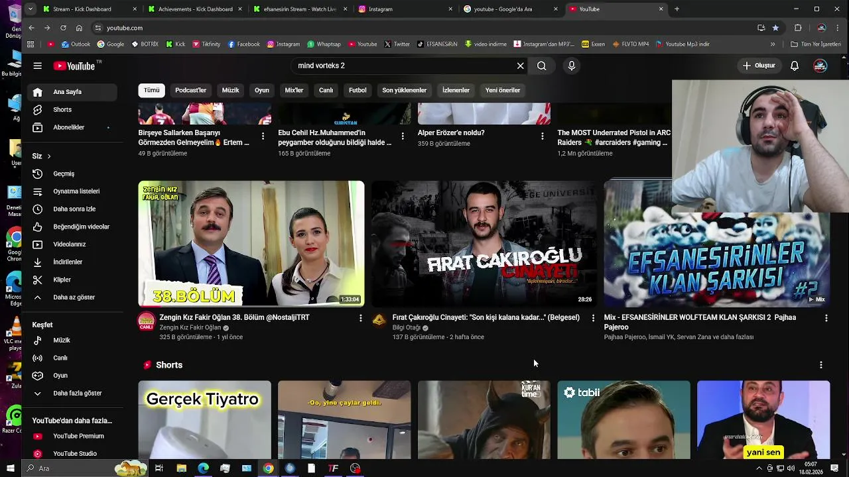
Task: Open Beğendiğim videolar
Action: 72,227
